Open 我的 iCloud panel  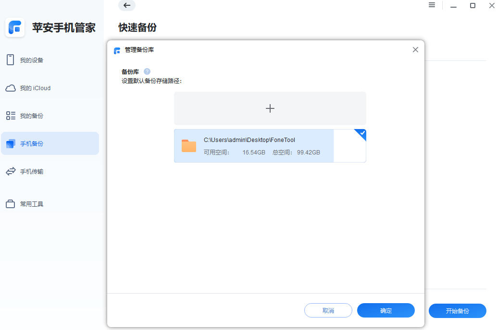click(x=34, y=88)
